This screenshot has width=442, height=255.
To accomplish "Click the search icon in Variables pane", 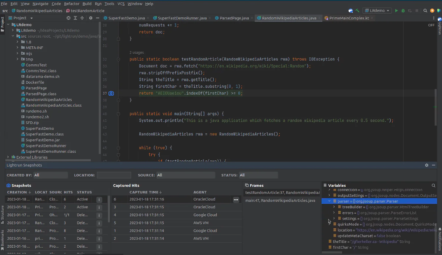I will pos(433,185).
